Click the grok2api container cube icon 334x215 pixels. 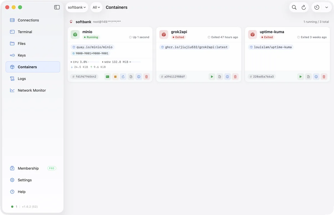pos(164,35)
